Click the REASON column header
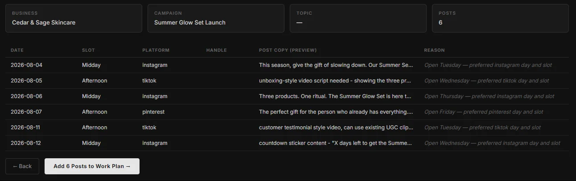Viewport: 576px width, 181px height. (434, 50)
